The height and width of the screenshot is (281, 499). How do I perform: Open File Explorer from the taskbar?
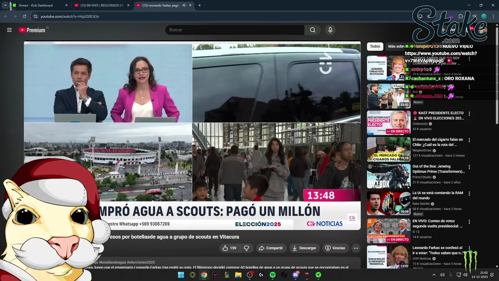pyautogui.click(x=238, y=275)
